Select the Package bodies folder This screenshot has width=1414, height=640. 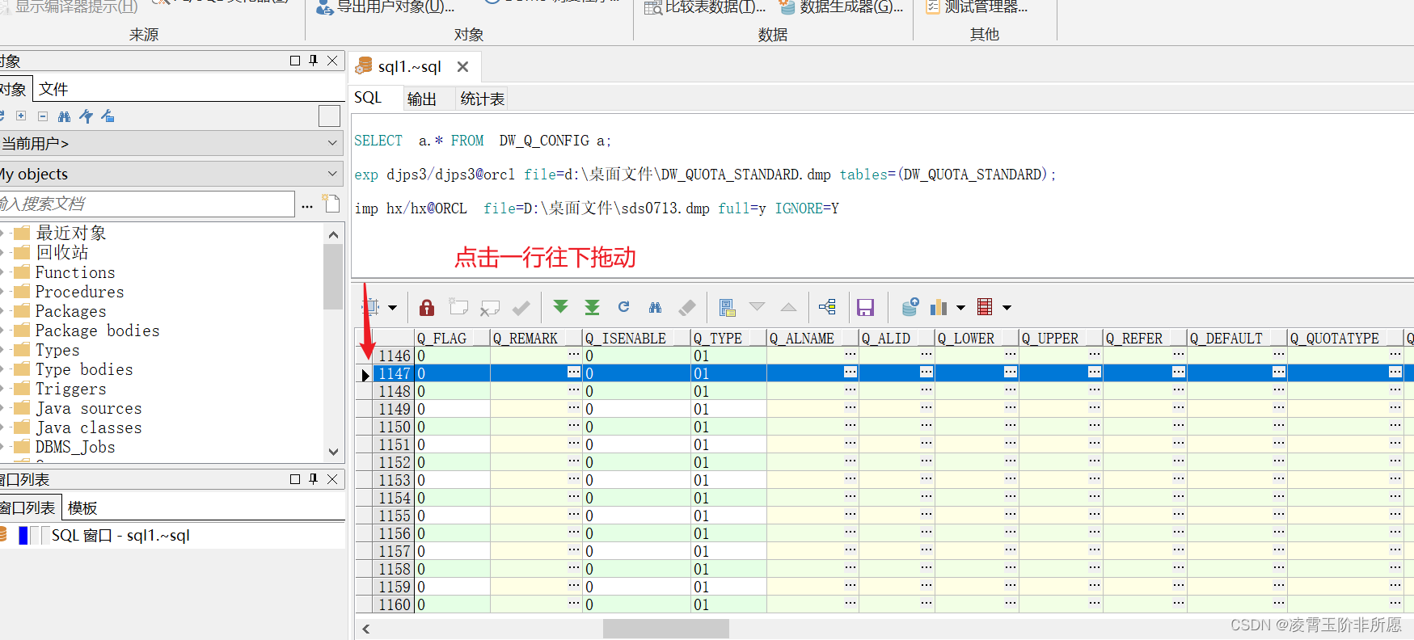(97, 331)
